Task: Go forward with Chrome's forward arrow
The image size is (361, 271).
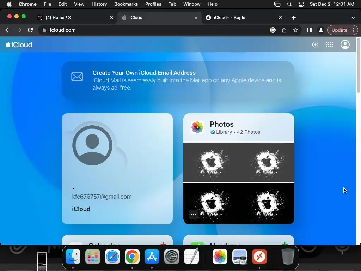Action: coord(19,30)
